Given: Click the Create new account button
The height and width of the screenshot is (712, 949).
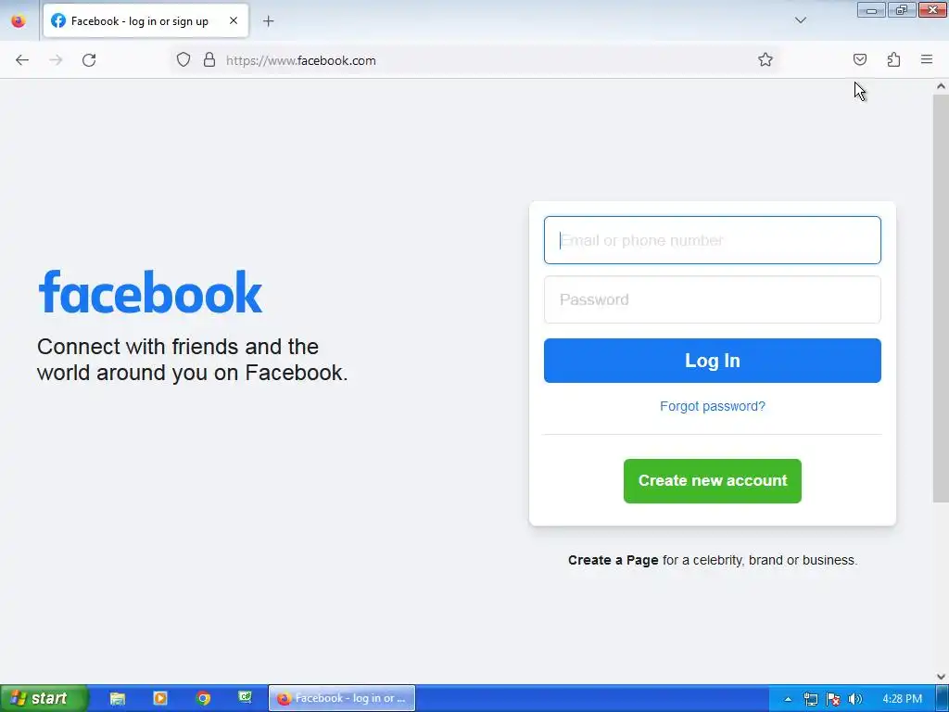Looking at the screenshot, I should 713,481.
